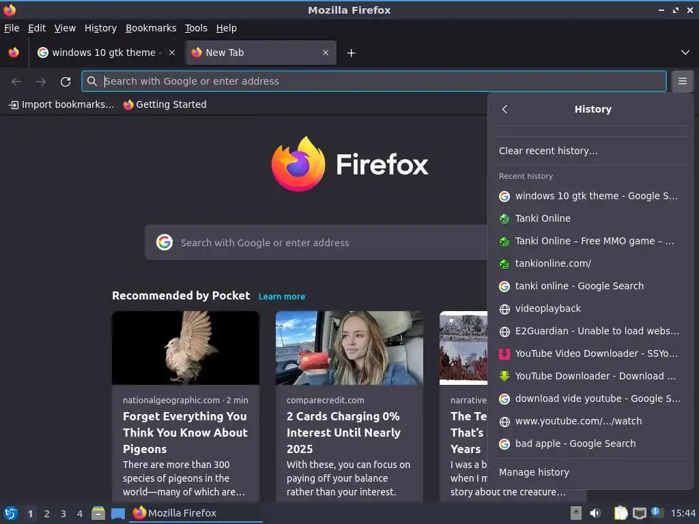Open the Help menu
This screenshot has width=699, height=524.
(227, 28)
